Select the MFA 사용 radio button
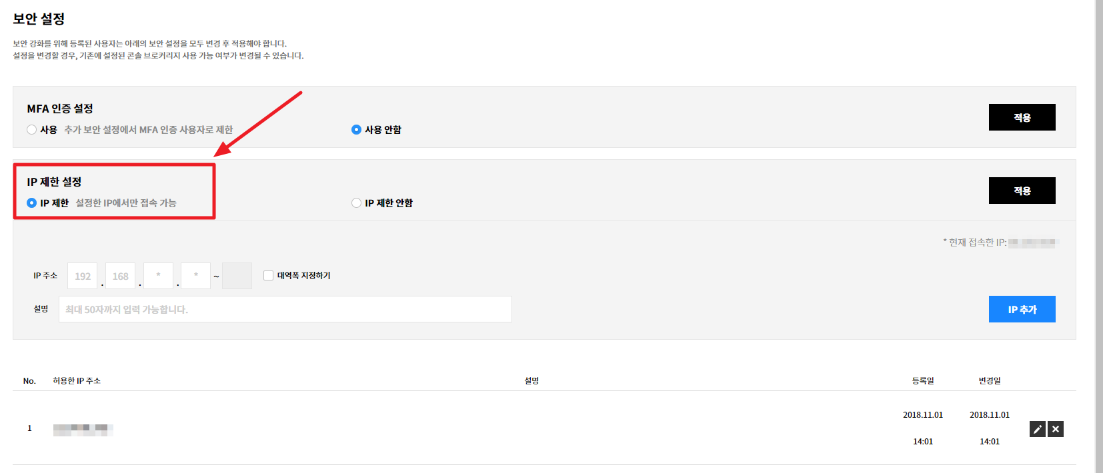Image resolution: width=1103 pixels, height=473 pixels. [31, 130]
